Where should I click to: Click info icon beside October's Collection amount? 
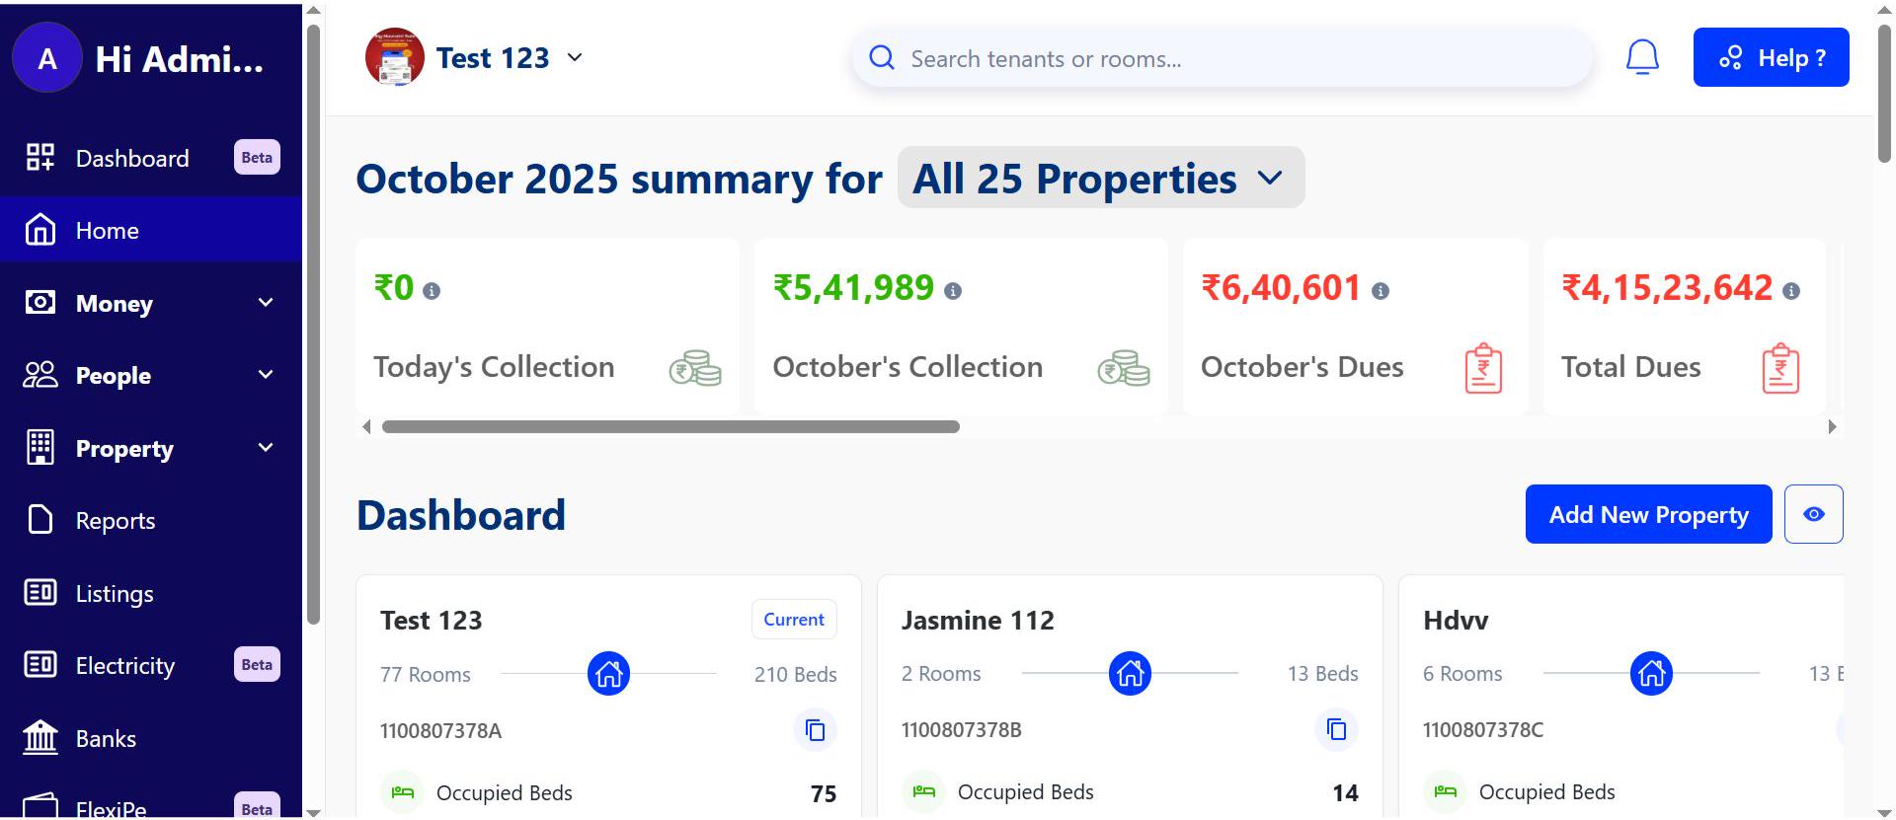click(x=953, y=291)
